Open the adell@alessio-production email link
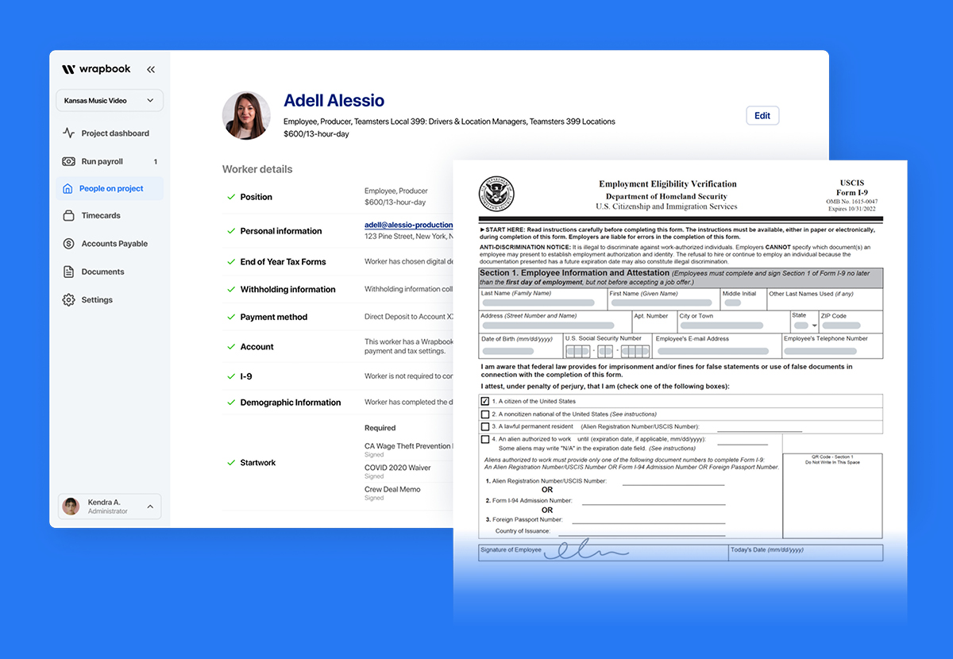 pyautogui.click(x=408, y=225)
